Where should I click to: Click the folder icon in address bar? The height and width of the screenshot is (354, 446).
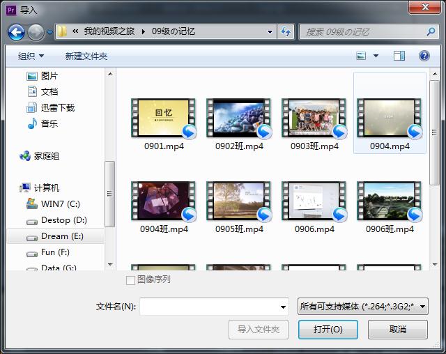click(x=62, y=31)
